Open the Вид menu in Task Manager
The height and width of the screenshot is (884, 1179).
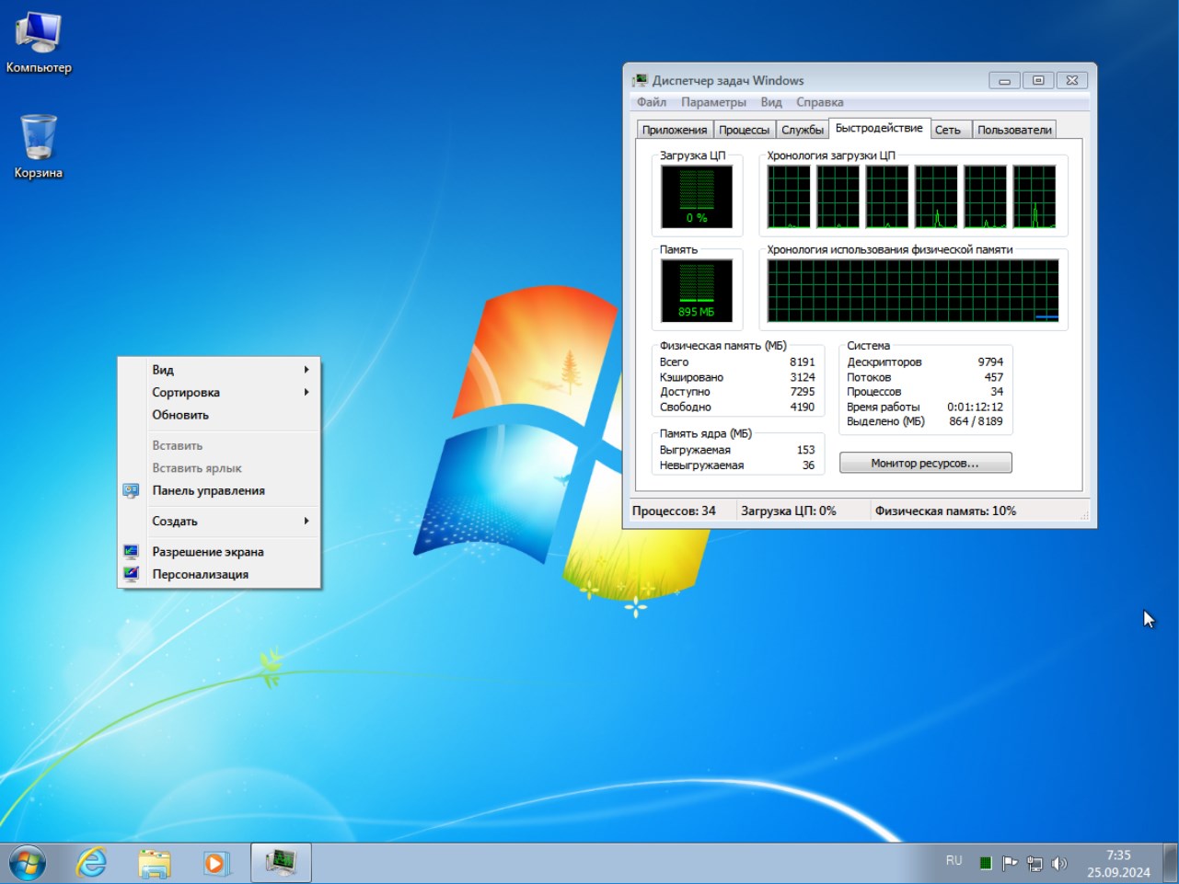(x=771, y=102)
